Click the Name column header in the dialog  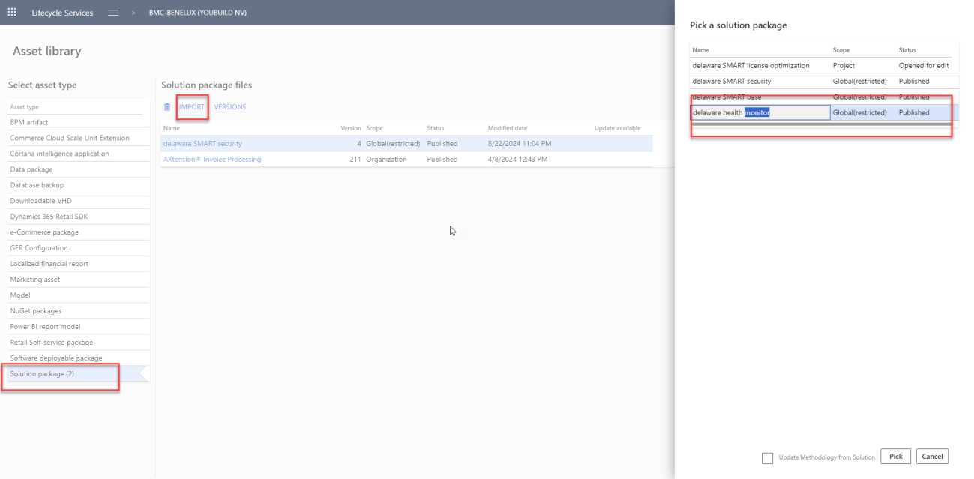[x=700, y=50]
